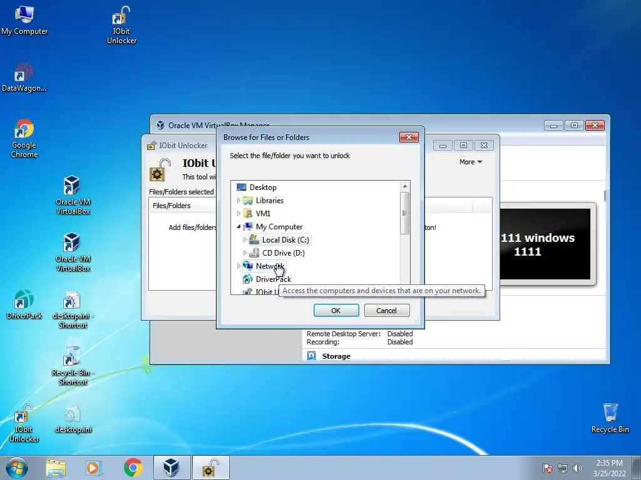This screenshot has height=480, width=641.
Task: Select Local Disk (C:) in the tree
Action: [285, 239]
